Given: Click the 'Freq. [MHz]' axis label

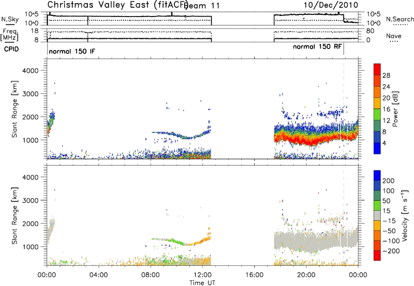Looking at the screenshot, I should coord(10,35).
